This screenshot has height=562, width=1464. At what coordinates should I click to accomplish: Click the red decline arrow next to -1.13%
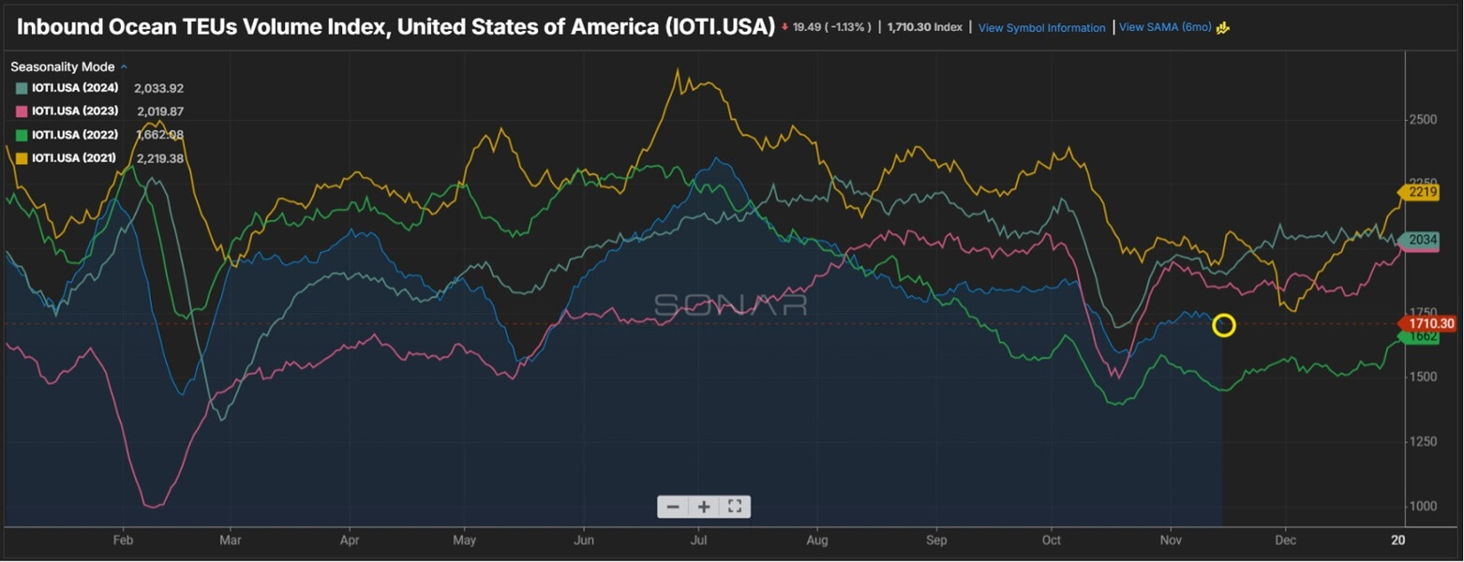(x=786, y=27)
